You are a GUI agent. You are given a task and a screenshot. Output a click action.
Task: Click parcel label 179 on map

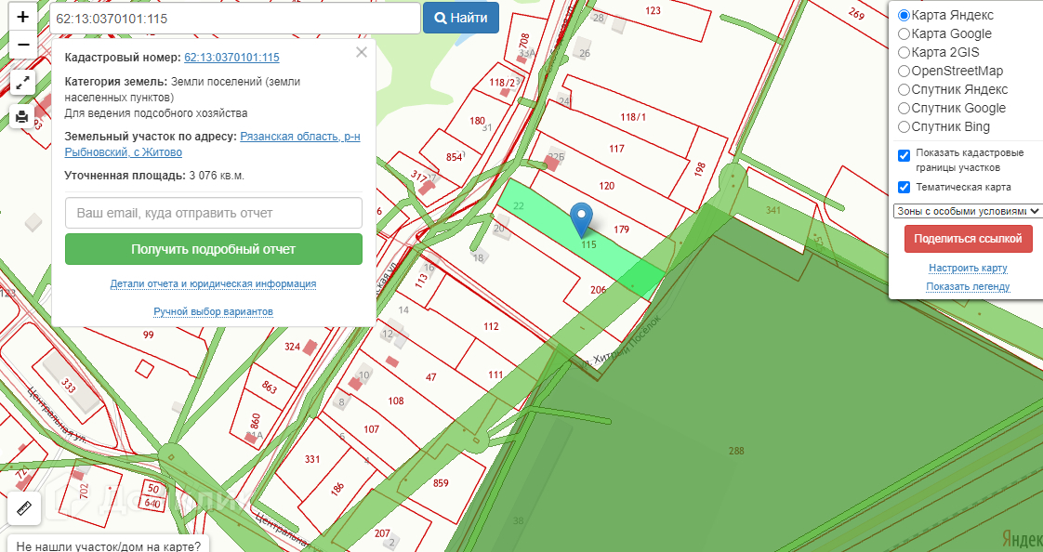(x=621, y=230)
